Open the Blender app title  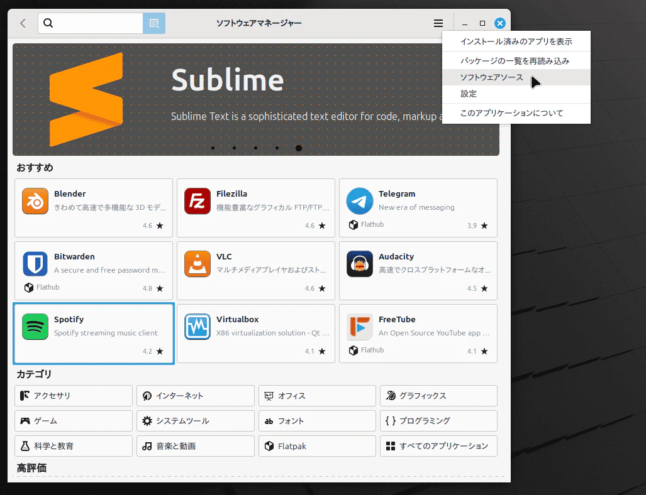point(70,194)
